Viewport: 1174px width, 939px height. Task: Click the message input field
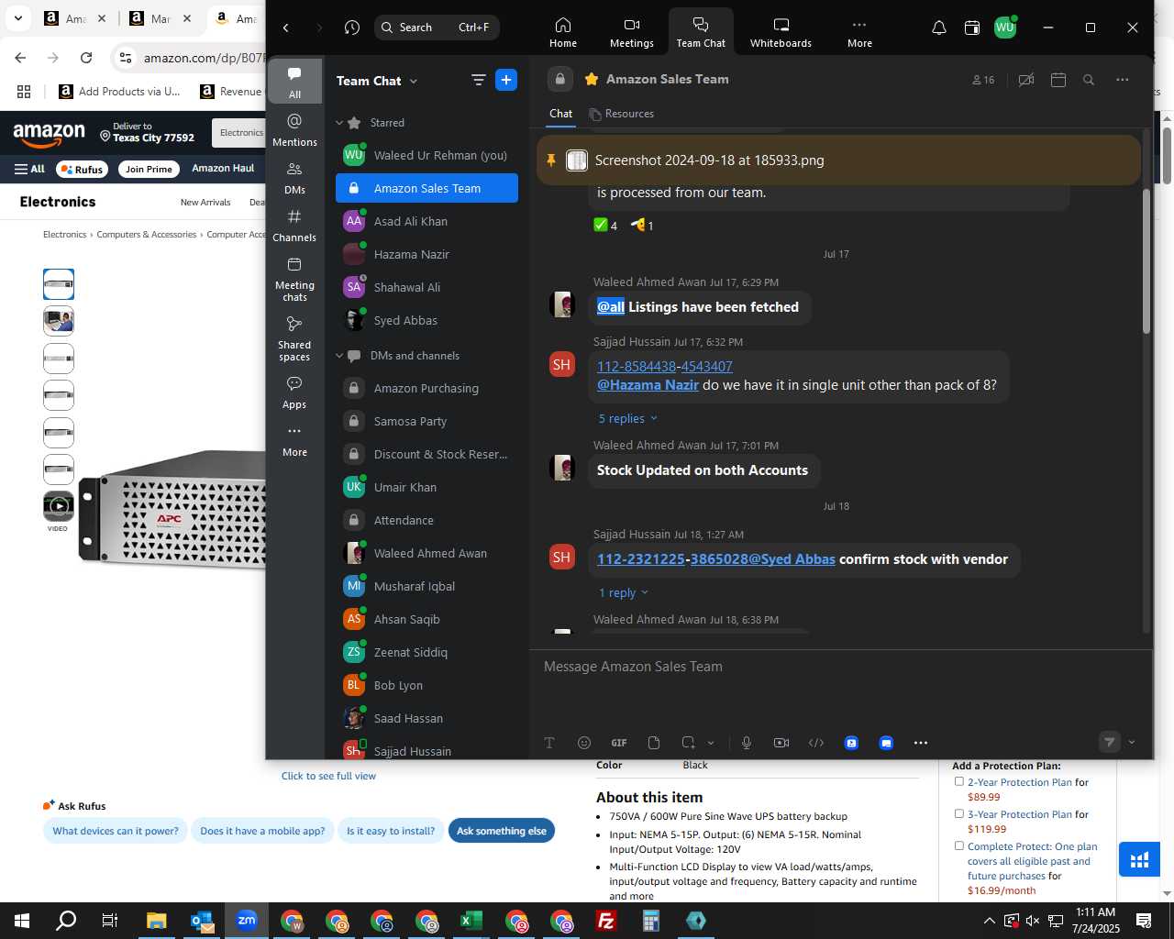(839, 667)
